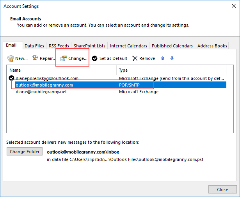Move account down with blue arrow
The height and width of the screenshot is (197, 240).
pos(172,58)
